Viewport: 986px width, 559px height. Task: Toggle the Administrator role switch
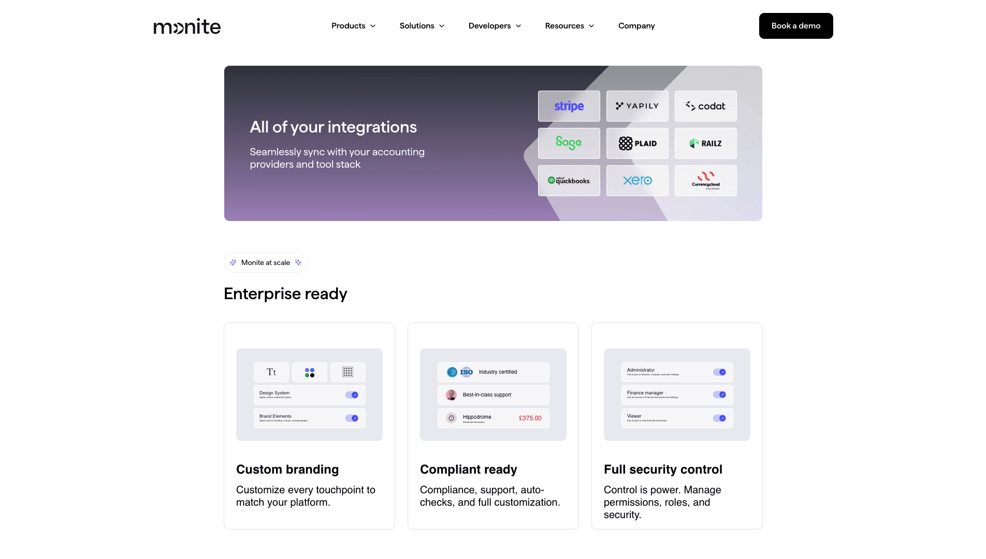(719, 372)
